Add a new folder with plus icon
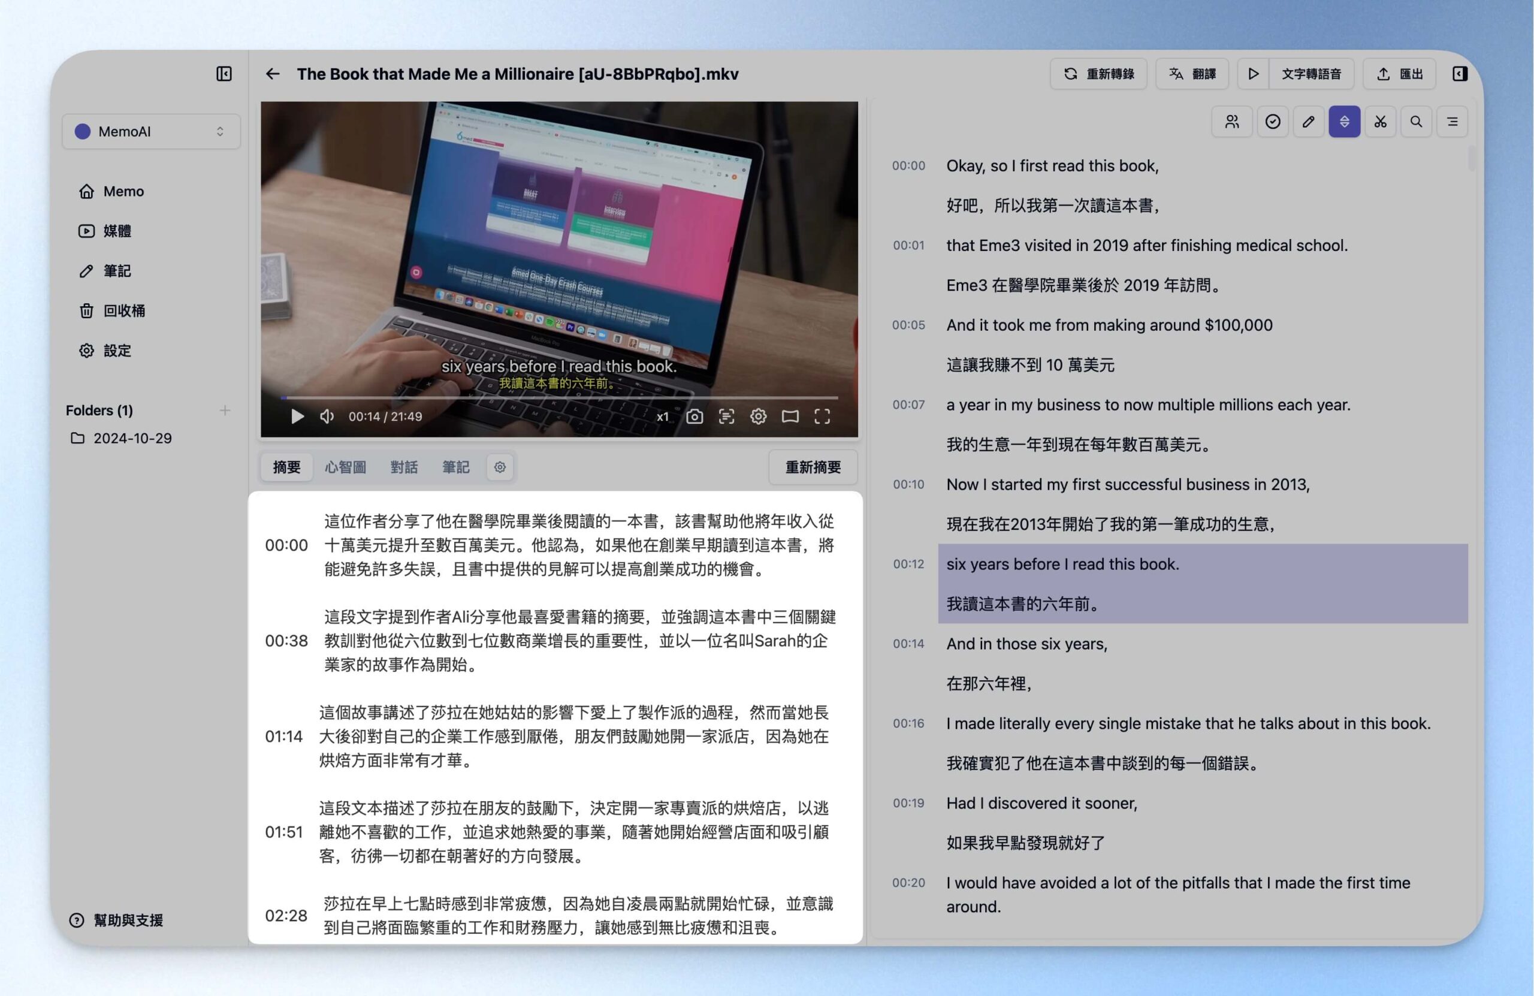 coord(225,410)
